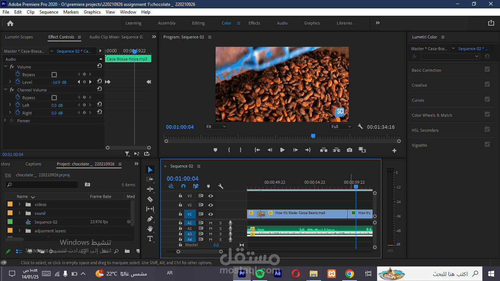This screenshot has height=281, width=500.
Task: Select the Hand tool
Action: click(150, 229)
